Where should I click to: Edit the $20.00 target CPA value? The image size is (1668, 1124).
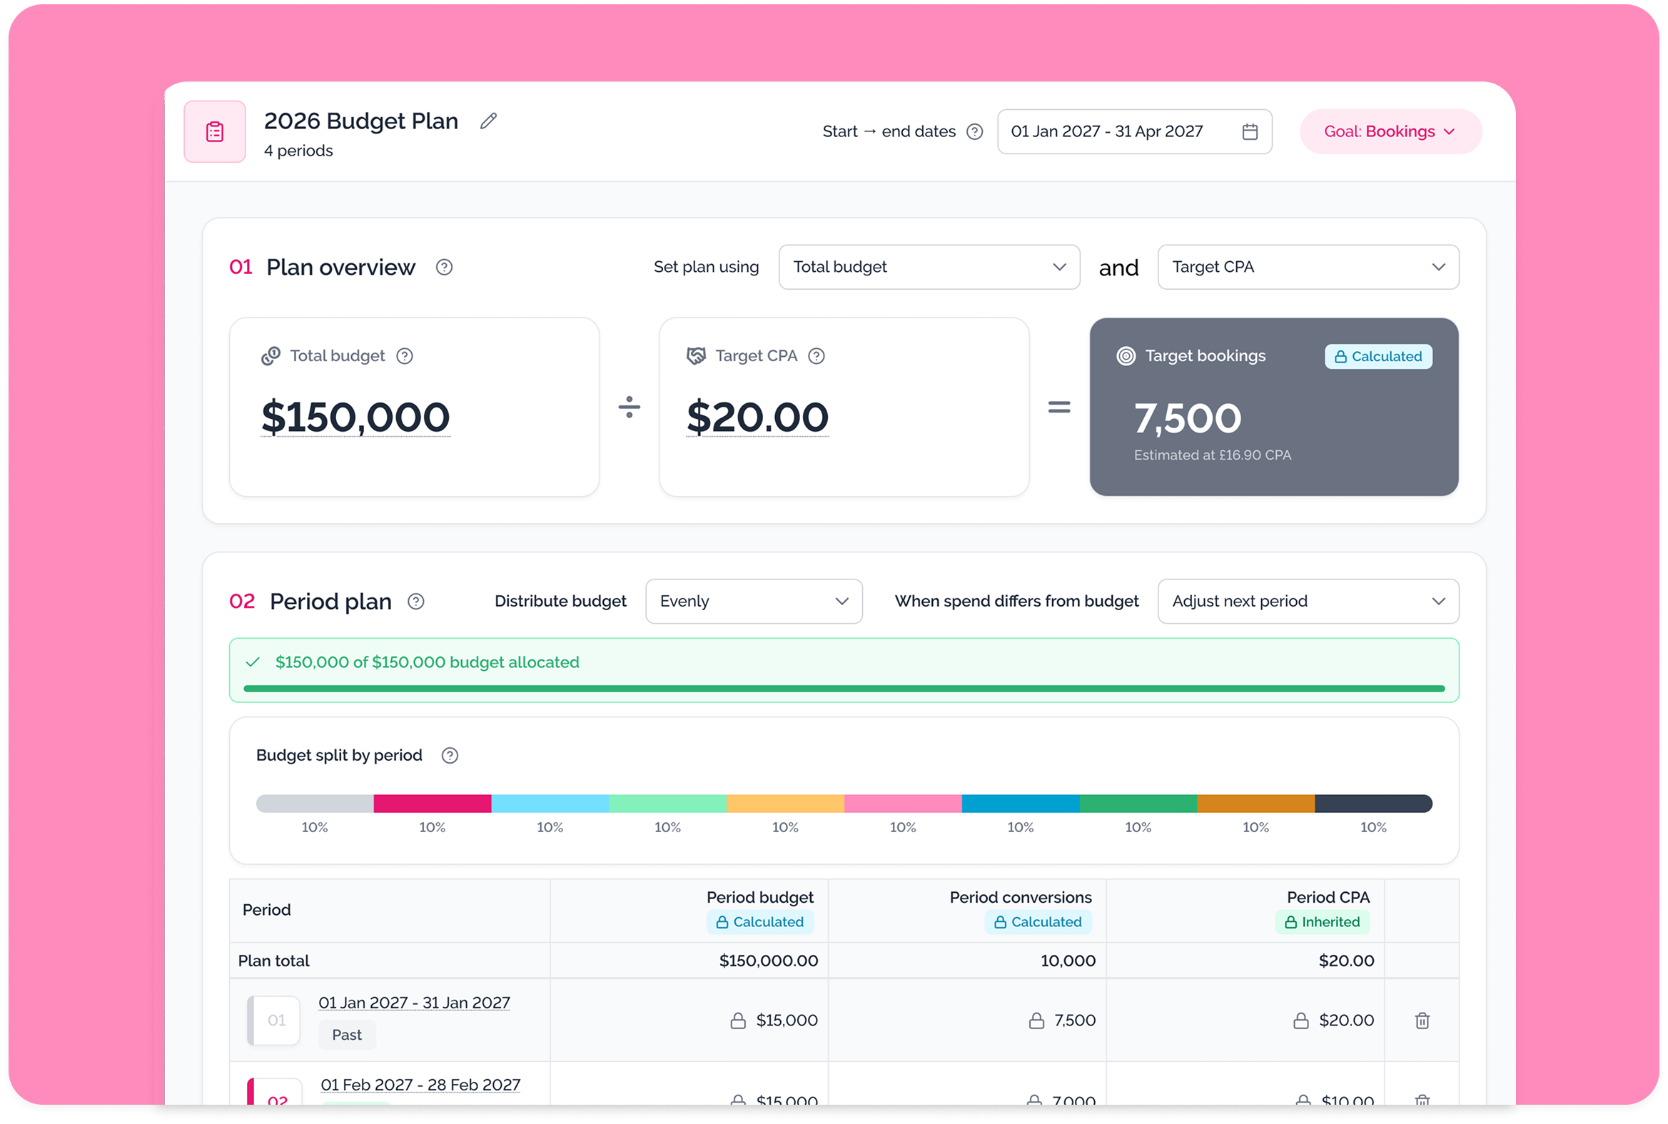tap(757, 418)
